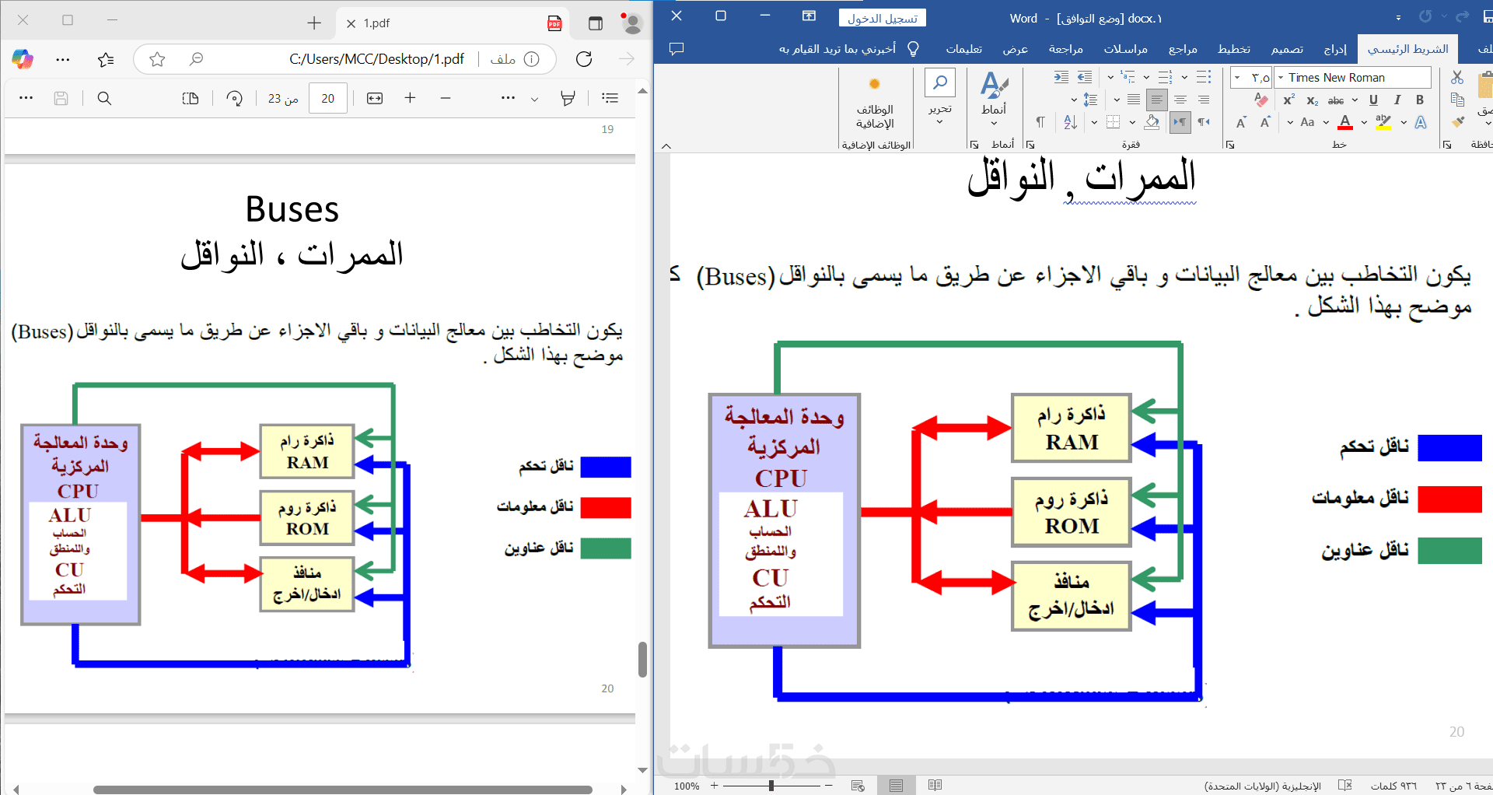Open the font size dropdown in Word
1493x795 pixels.
[1237, 78]
